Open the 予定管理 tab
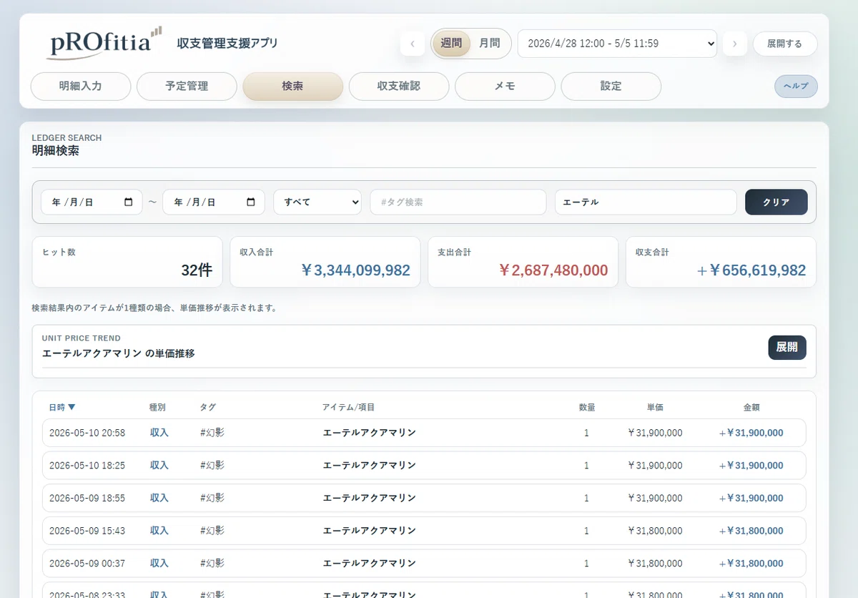The width and height of the screenshot is (858, 598). [187, 86]
